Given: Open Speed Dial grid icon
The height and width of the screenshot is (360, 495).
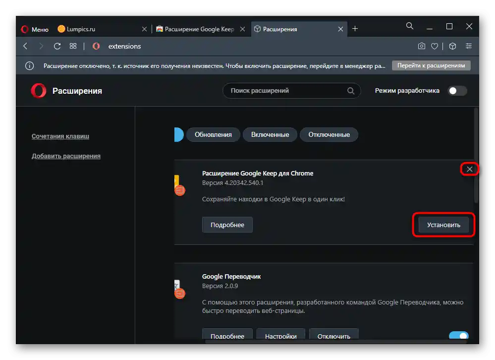Looking at the screenshot, I should pyautogui.click(x=73, y=46).
